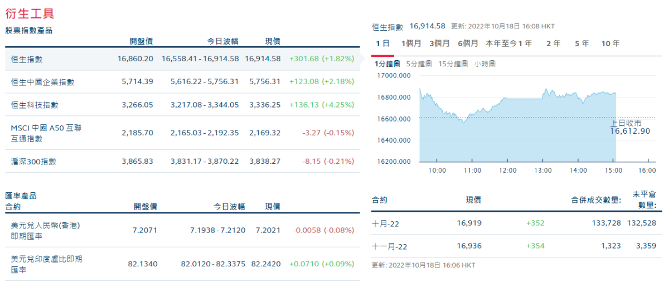Open the 恒生中國企業指數 row
669x282 pixels.
43,82
